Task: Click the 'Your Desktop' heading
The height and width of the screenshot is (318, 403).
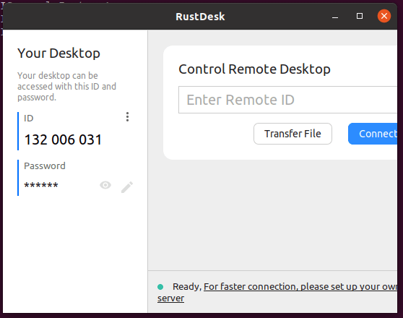Action: point(58,53)
